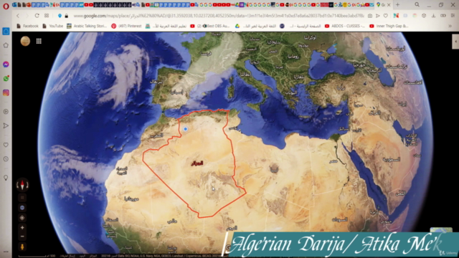This screenshot has width=459, height=258.
Task: Add page to bookmarks with heart icon
Action: 386,16
